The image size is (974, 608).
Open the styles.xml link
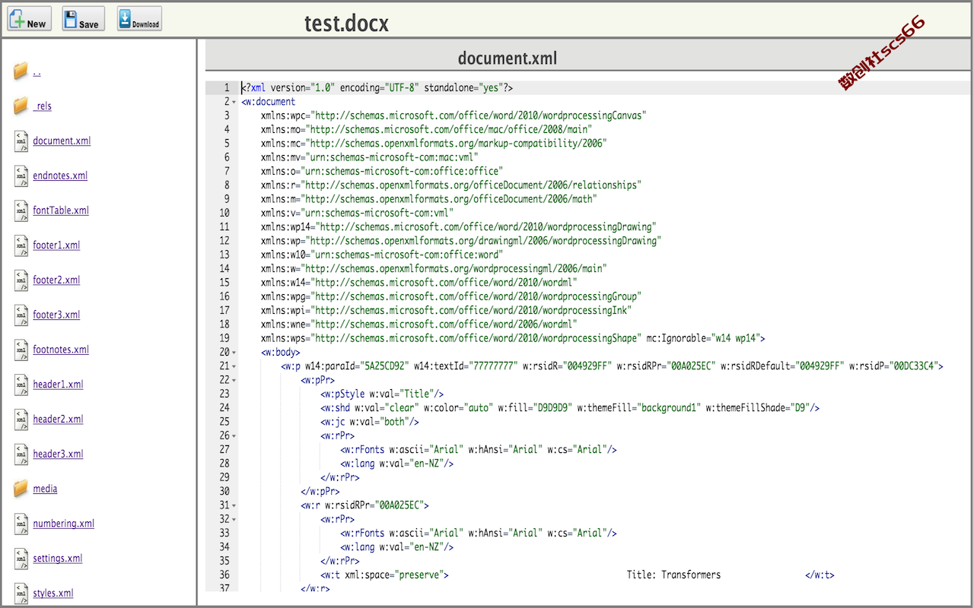click(x=53, y=594)
